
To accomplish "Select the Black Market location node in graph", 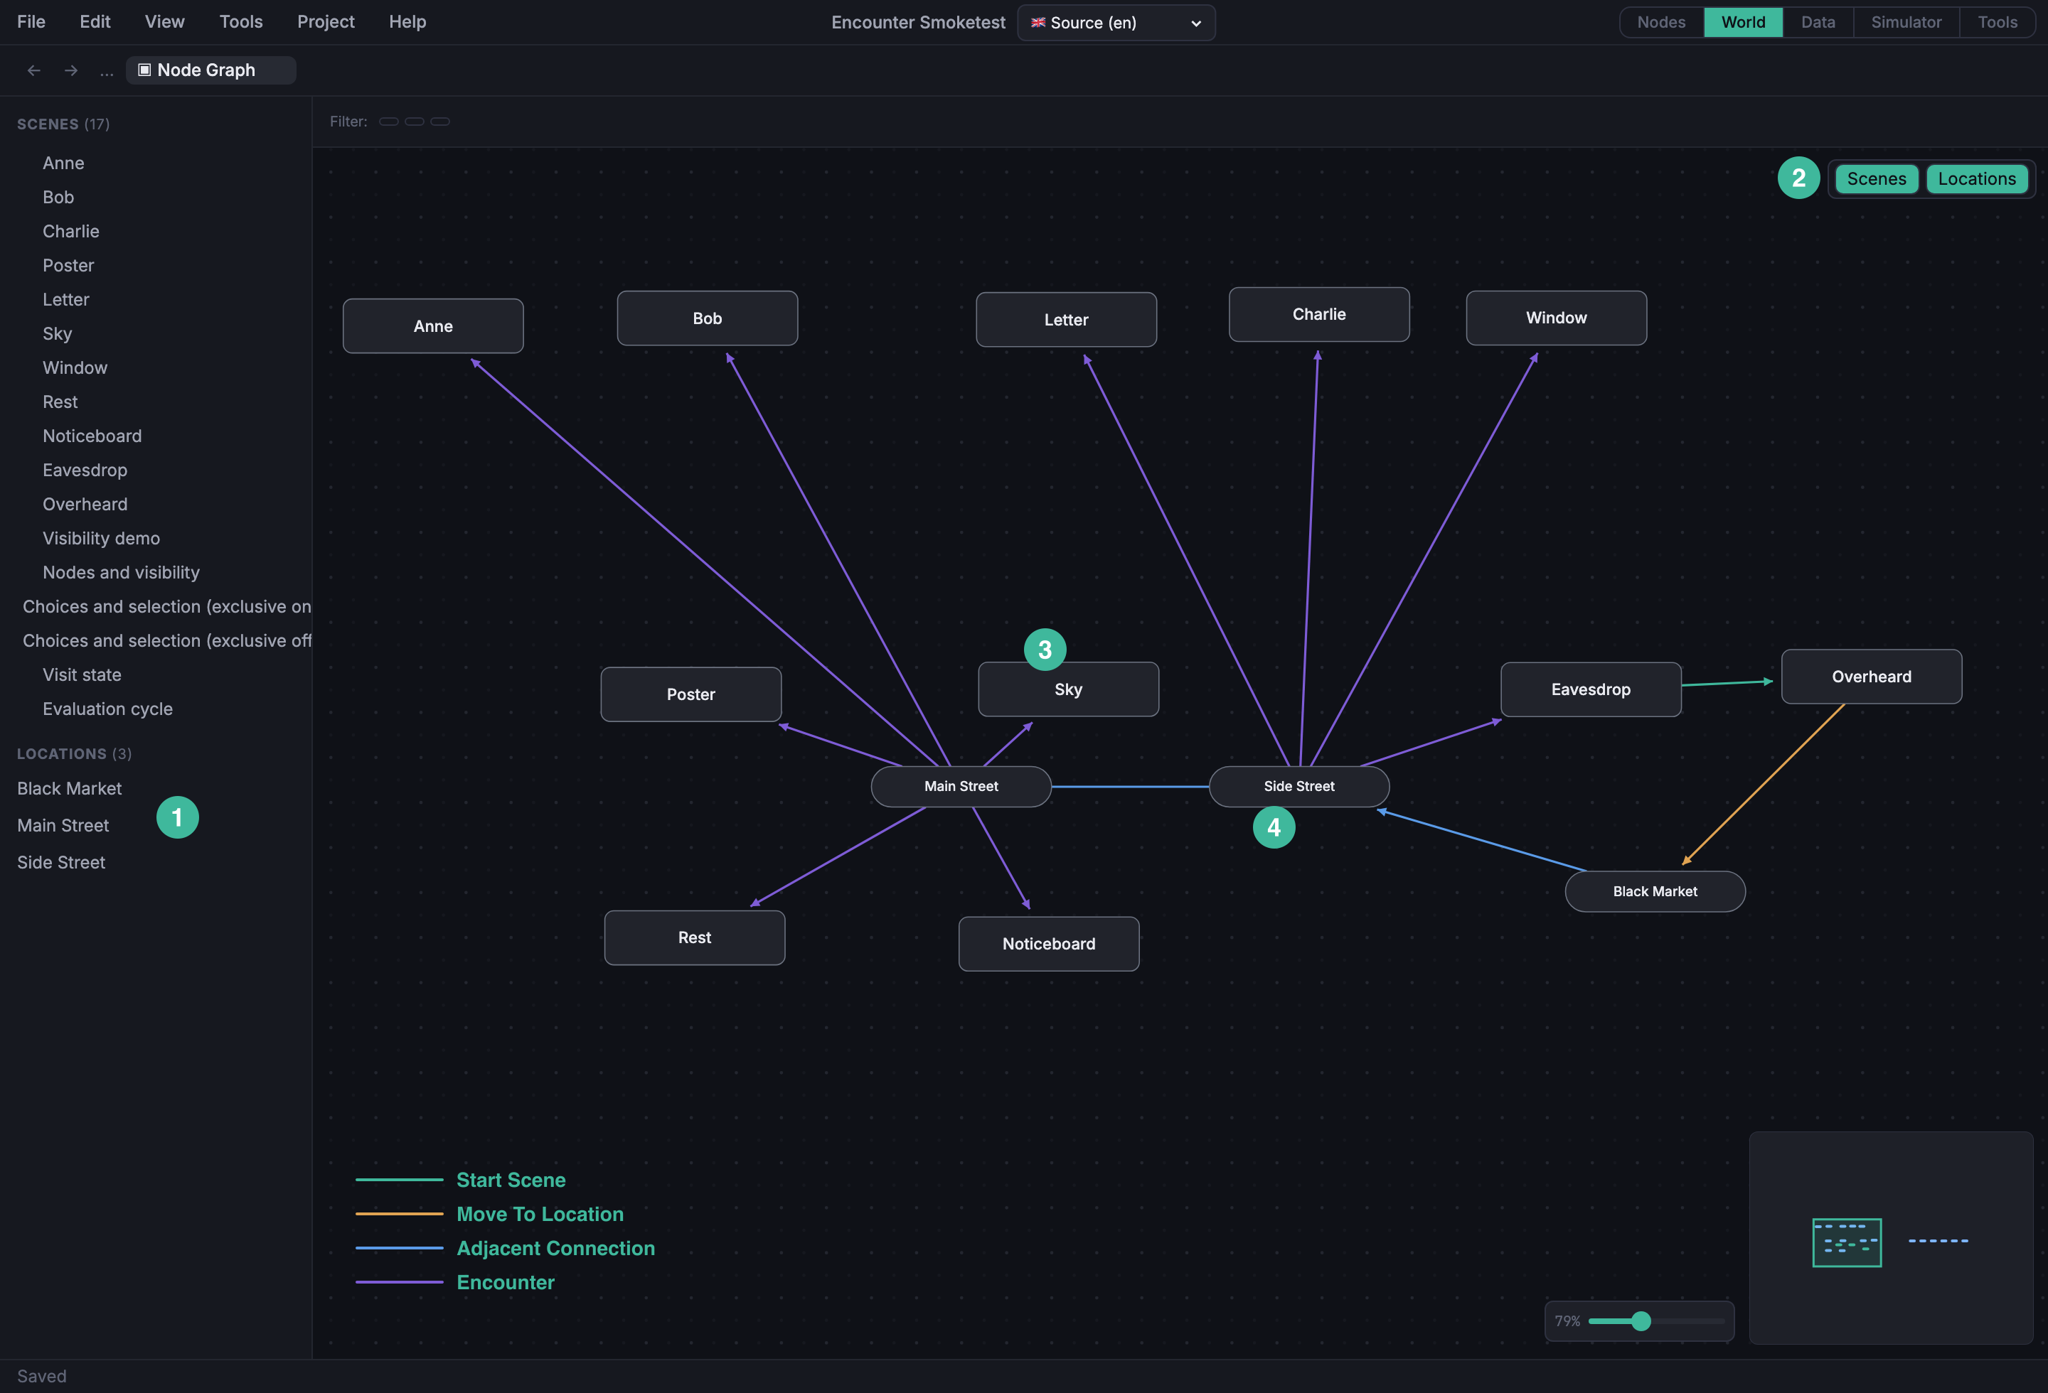I will pyautogui.click(x=1655, y=891).
